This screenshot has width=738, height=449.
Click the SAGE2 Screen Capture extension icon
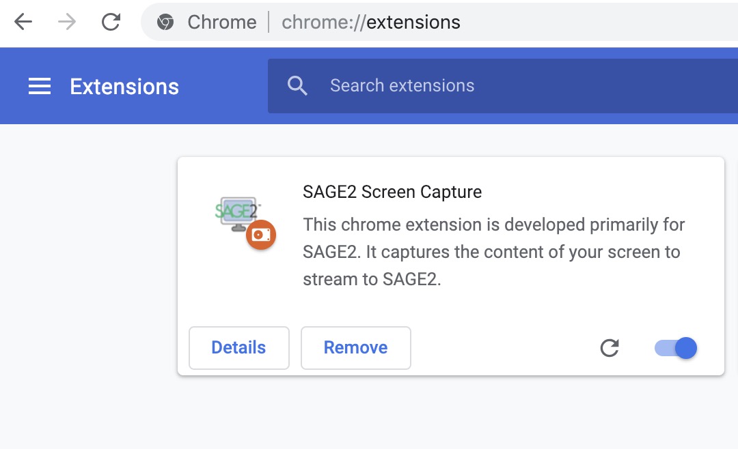(245, 222)
